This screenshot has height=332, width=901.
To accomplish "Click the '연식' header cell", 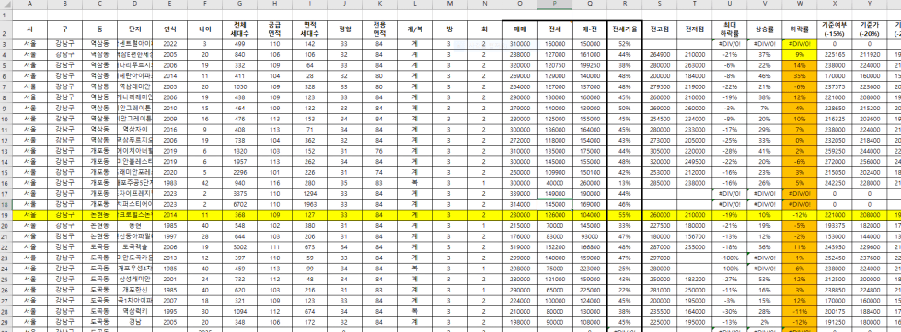I will pyautogui.click(x=169, y=29).
